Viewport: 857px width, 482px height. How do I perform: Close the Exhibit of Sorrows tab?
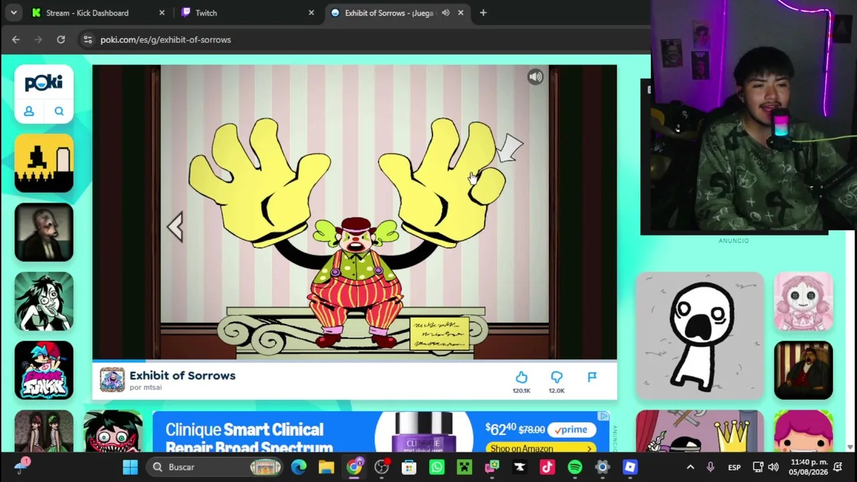click(x=461, y=13)
